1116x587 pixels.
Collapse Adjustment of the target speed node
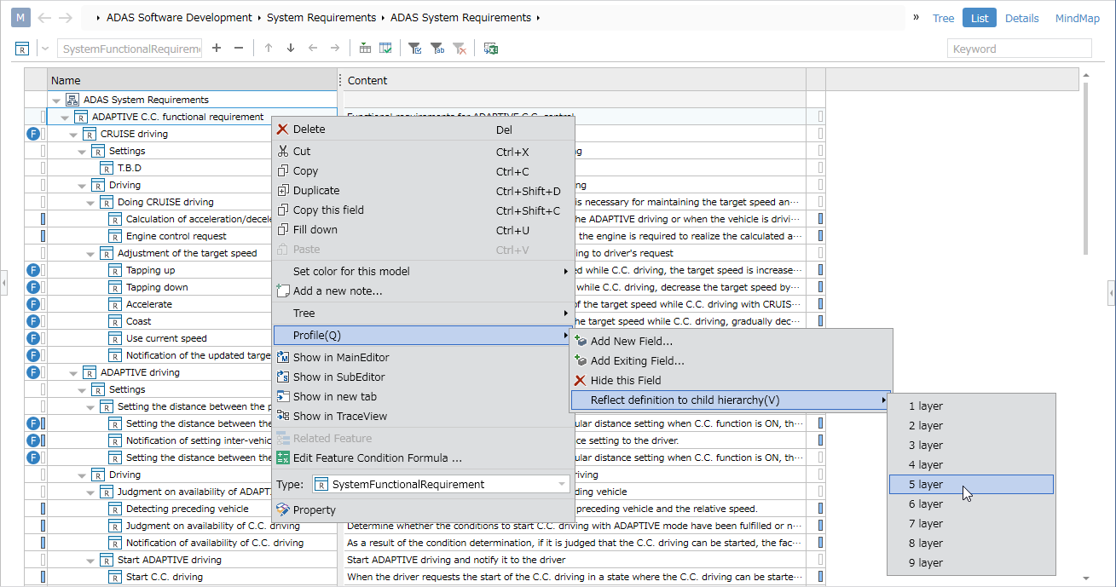[x=90, y=254]
